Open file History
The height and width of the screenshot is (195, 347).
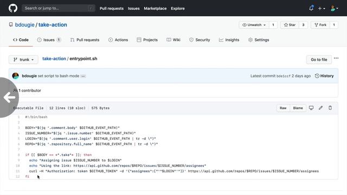pyautogui.click(x=324, y=76)
